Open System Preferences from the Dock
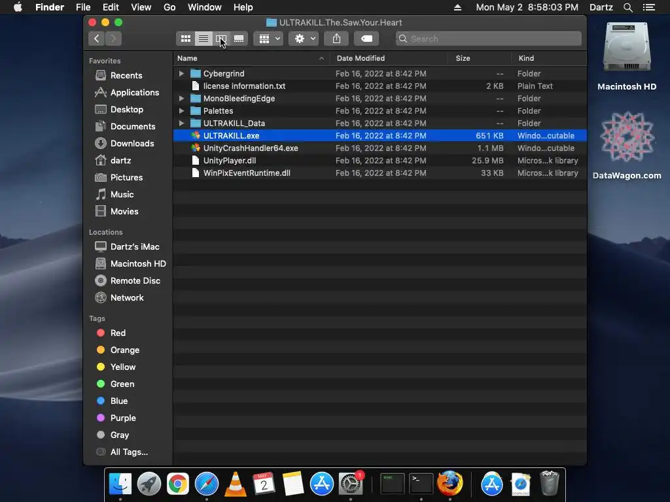Image resolution: width=670 pixels, height=502 pixels. pyautogui.click(x=351, y=484)
